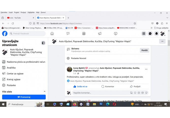
Task: Add a sticker to comment
Action: click(x=146, y=93)
